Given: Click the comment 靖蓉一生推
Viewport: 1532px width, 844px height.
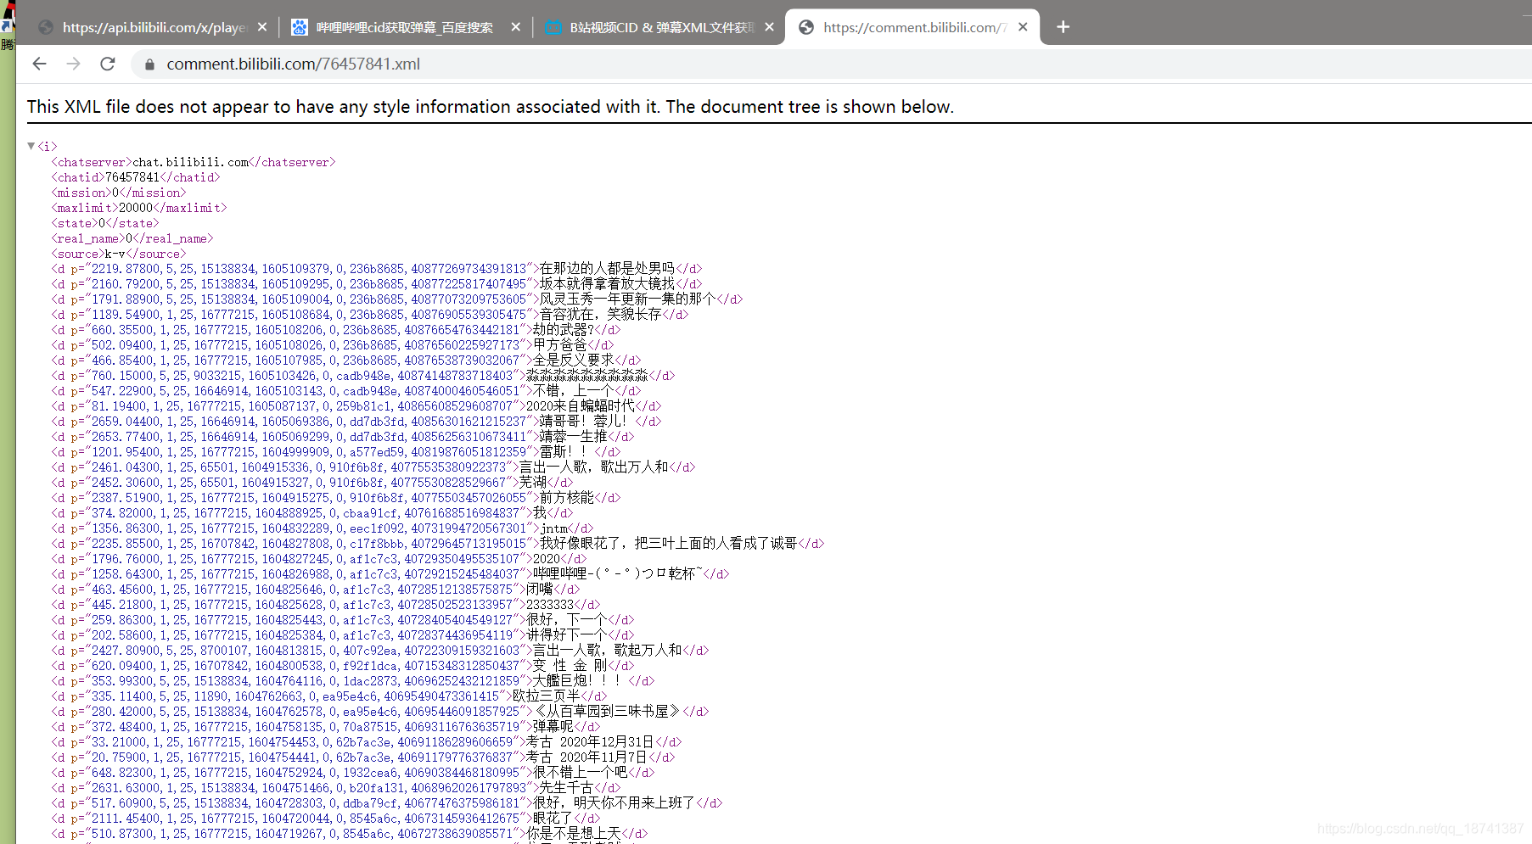Looking at the screenshot, I should (x=574, y=437).
